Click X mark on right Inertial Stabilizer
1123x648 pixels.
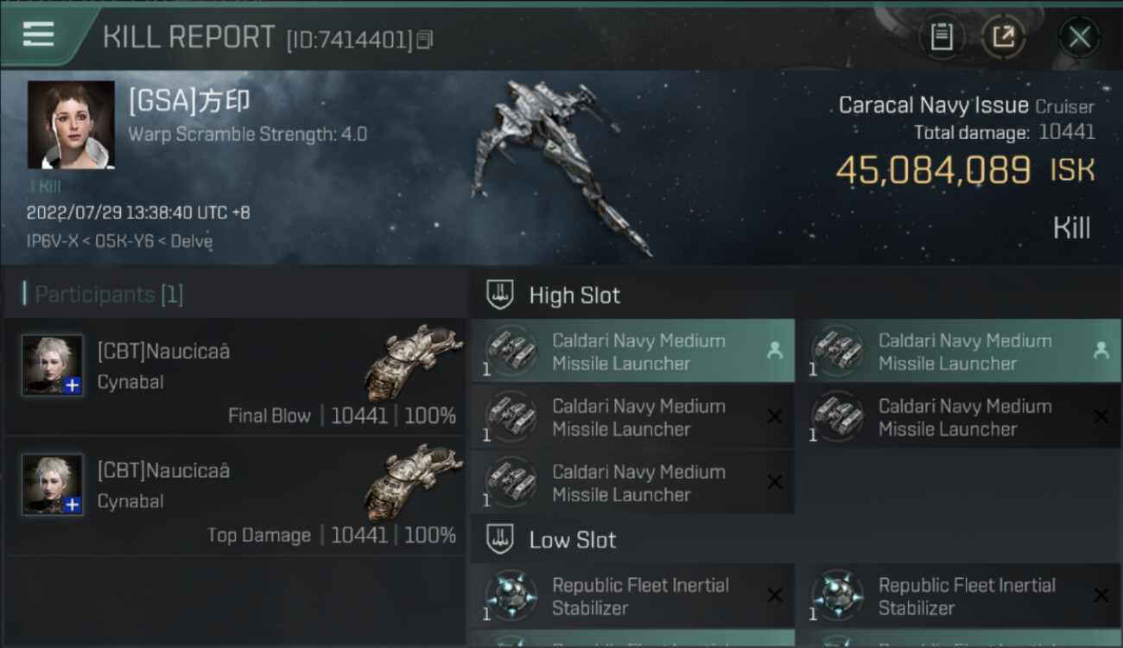click(1101, 595)
